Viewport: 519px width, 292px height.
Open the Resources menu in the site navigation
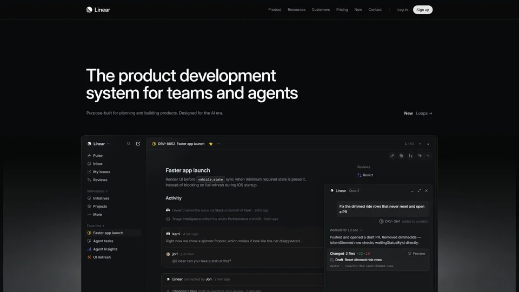tap(297, 10)
